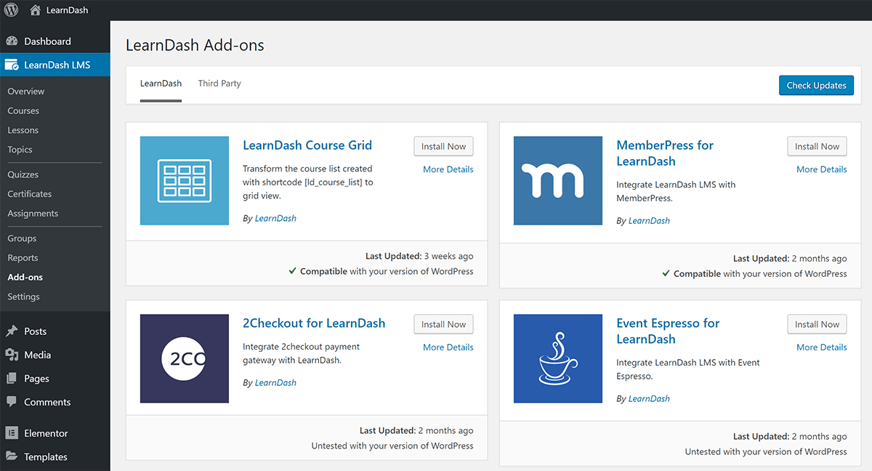
Task: Select the Elementor icon in the sidebar
Action: [13, 432]
